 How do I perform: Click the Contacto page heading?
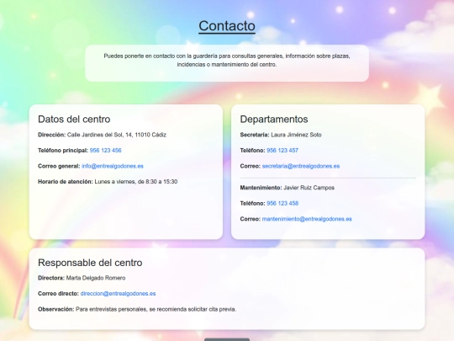[227, 26]
